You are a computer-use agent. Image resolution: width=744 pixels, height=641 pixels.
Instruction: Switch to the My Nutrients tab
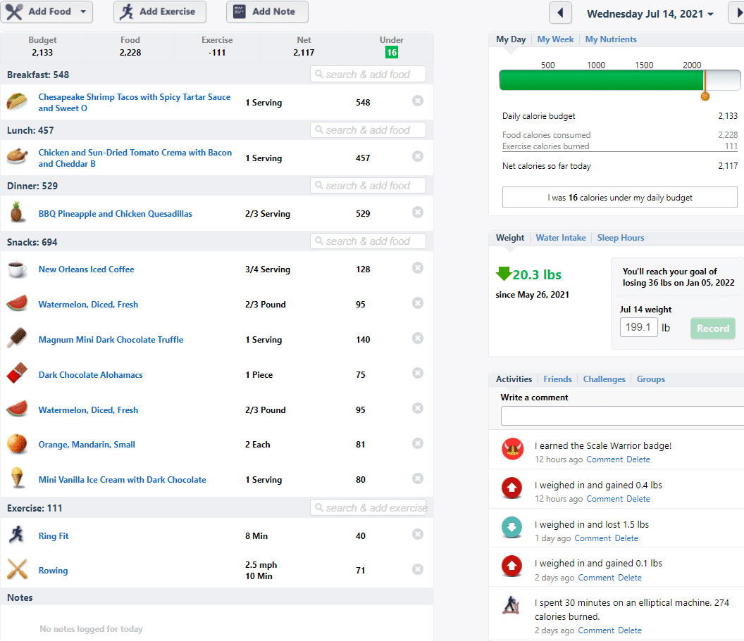[611, 39]
